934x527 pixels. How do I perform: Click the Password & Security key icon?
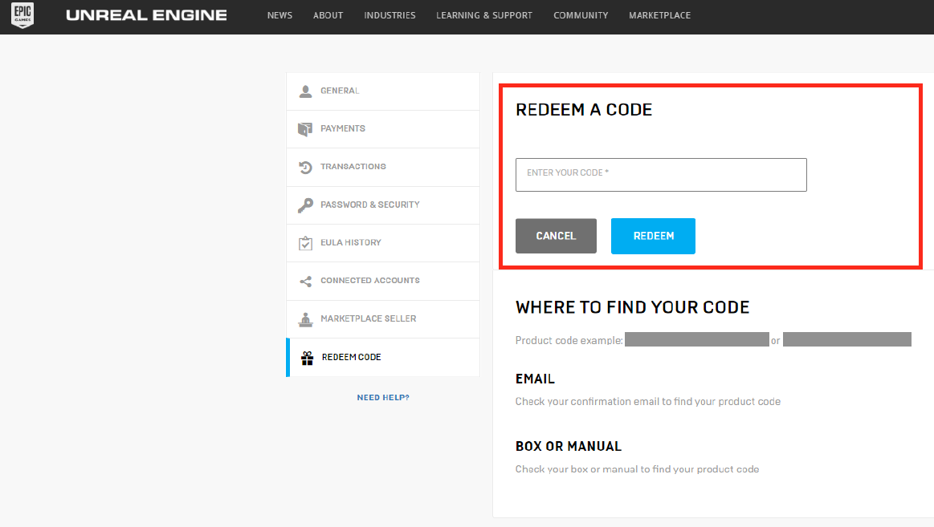pos(305,205)
